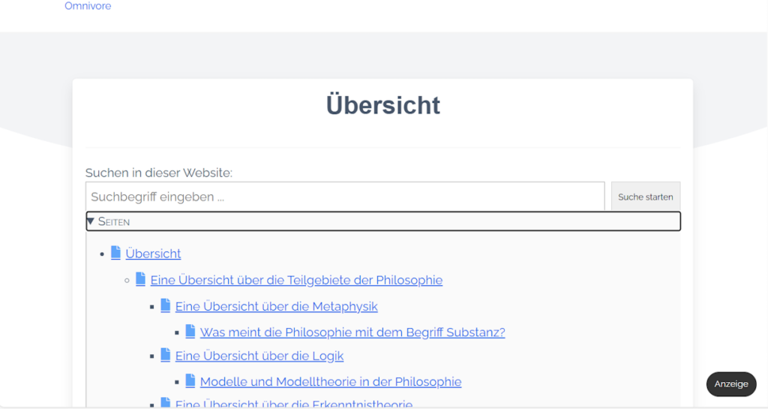Click the Suchen in dieser Website label
Image resolution: width=768 pixels, height=409 pixels.
coord(159,173)
